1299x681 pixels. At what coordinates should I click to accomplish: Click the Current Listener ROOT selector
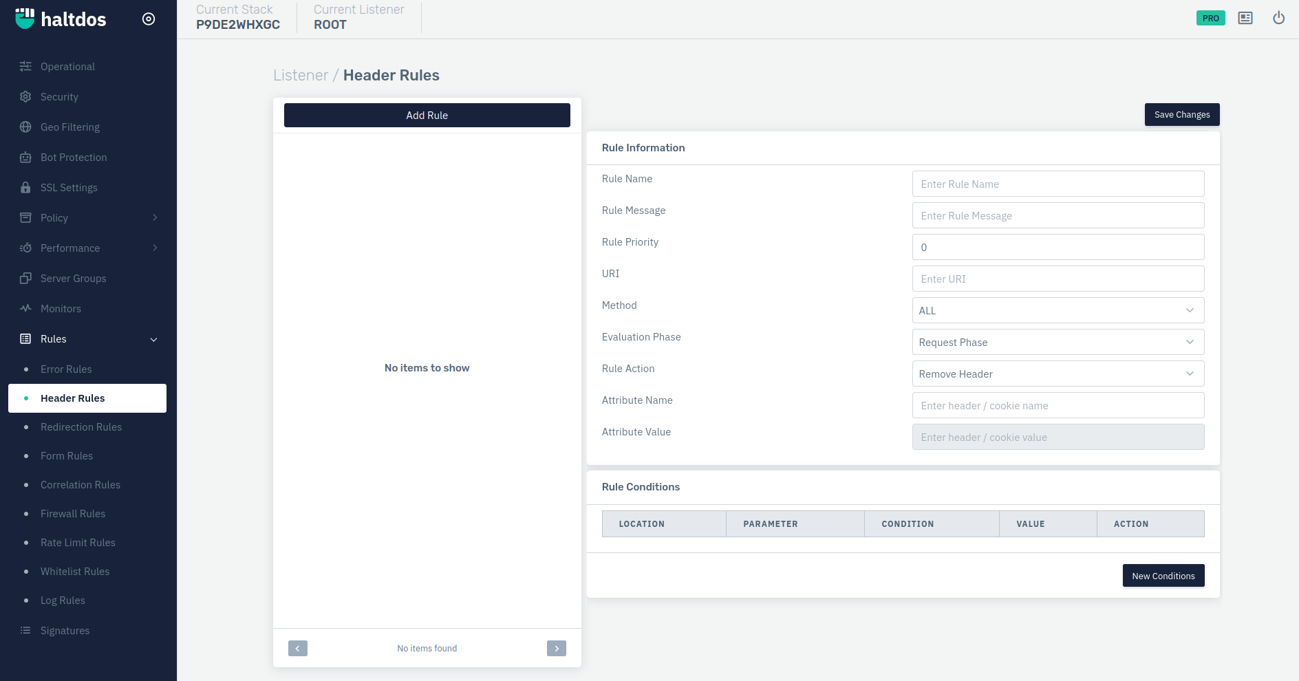tap(359, 17)
